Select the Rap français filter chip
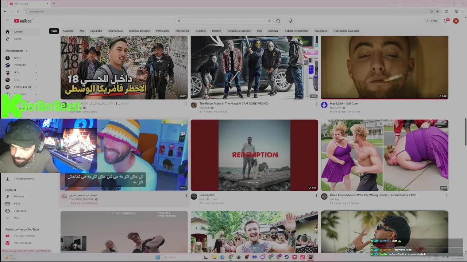The height and width of the screenshot is (262, 467). [x=115, y=31]
